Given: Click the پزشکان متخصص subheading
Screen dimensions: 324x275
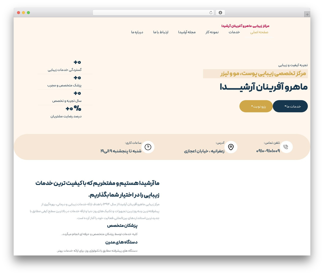Looking at the screenshot, I should (x=122, y=226).
